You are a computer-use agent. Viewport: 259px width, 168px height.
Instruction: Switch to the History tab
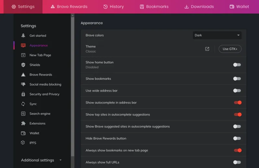[x=113, y=6]
